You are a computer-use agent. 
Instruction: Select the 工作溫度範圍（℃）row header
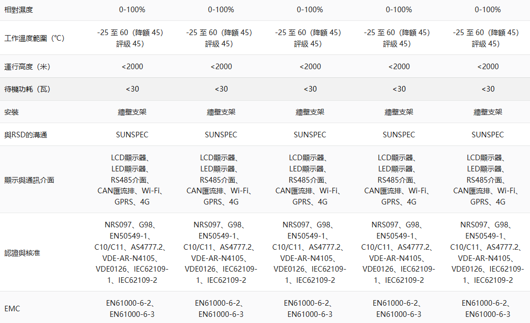tap(35, 38)
